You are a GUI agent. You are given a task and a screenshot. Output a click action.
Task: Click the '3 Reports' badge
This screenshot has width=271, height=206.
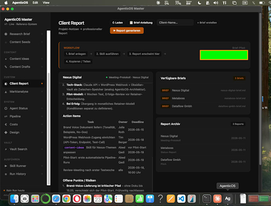pyautogui.click(x=238, y=124)
